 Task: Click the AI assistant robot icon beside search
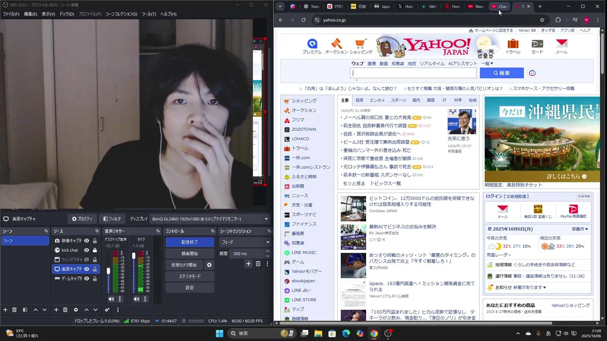tap(533, 73)
